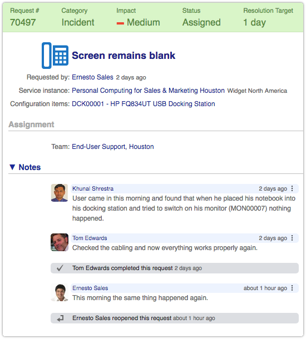Open Khunal Shrestra's avatar photo
This screenshot has width=306, height=339.
pos(60,193)
